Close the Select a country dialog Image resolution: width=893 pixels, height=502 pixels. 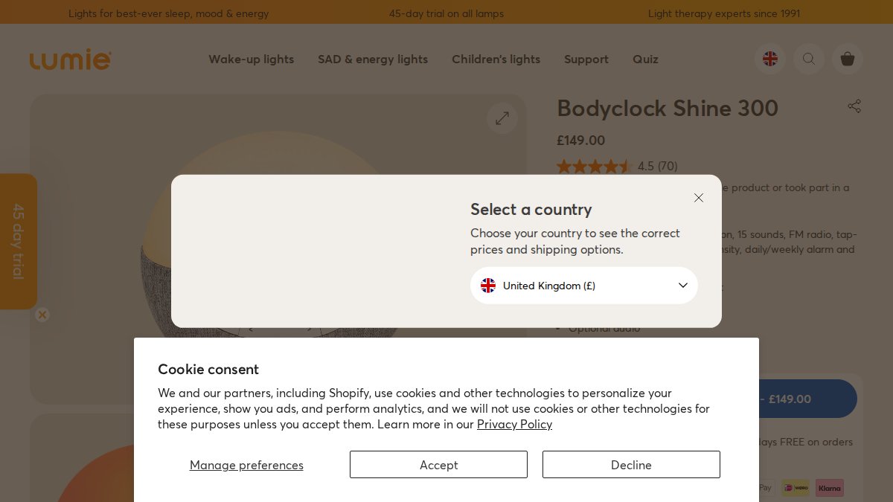[x=698, y=198]
